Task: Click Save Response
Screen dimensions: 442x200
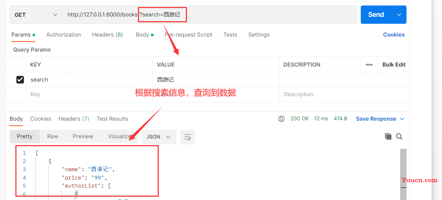Action: (376, 119)
